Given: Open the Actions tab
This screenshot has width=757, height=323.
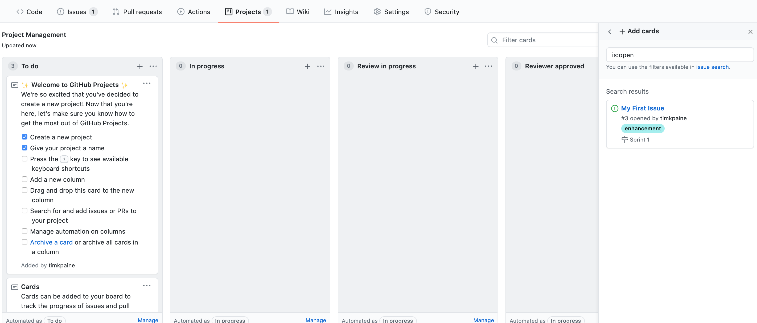Looking at the screenshot, I should point(194,12).
